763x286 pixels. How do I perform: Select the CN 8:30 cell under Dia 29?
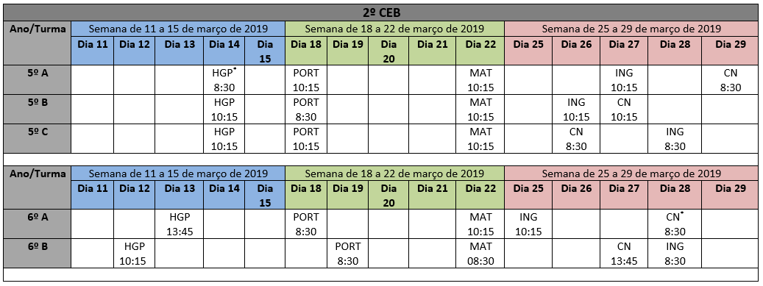tap(730, 79)
